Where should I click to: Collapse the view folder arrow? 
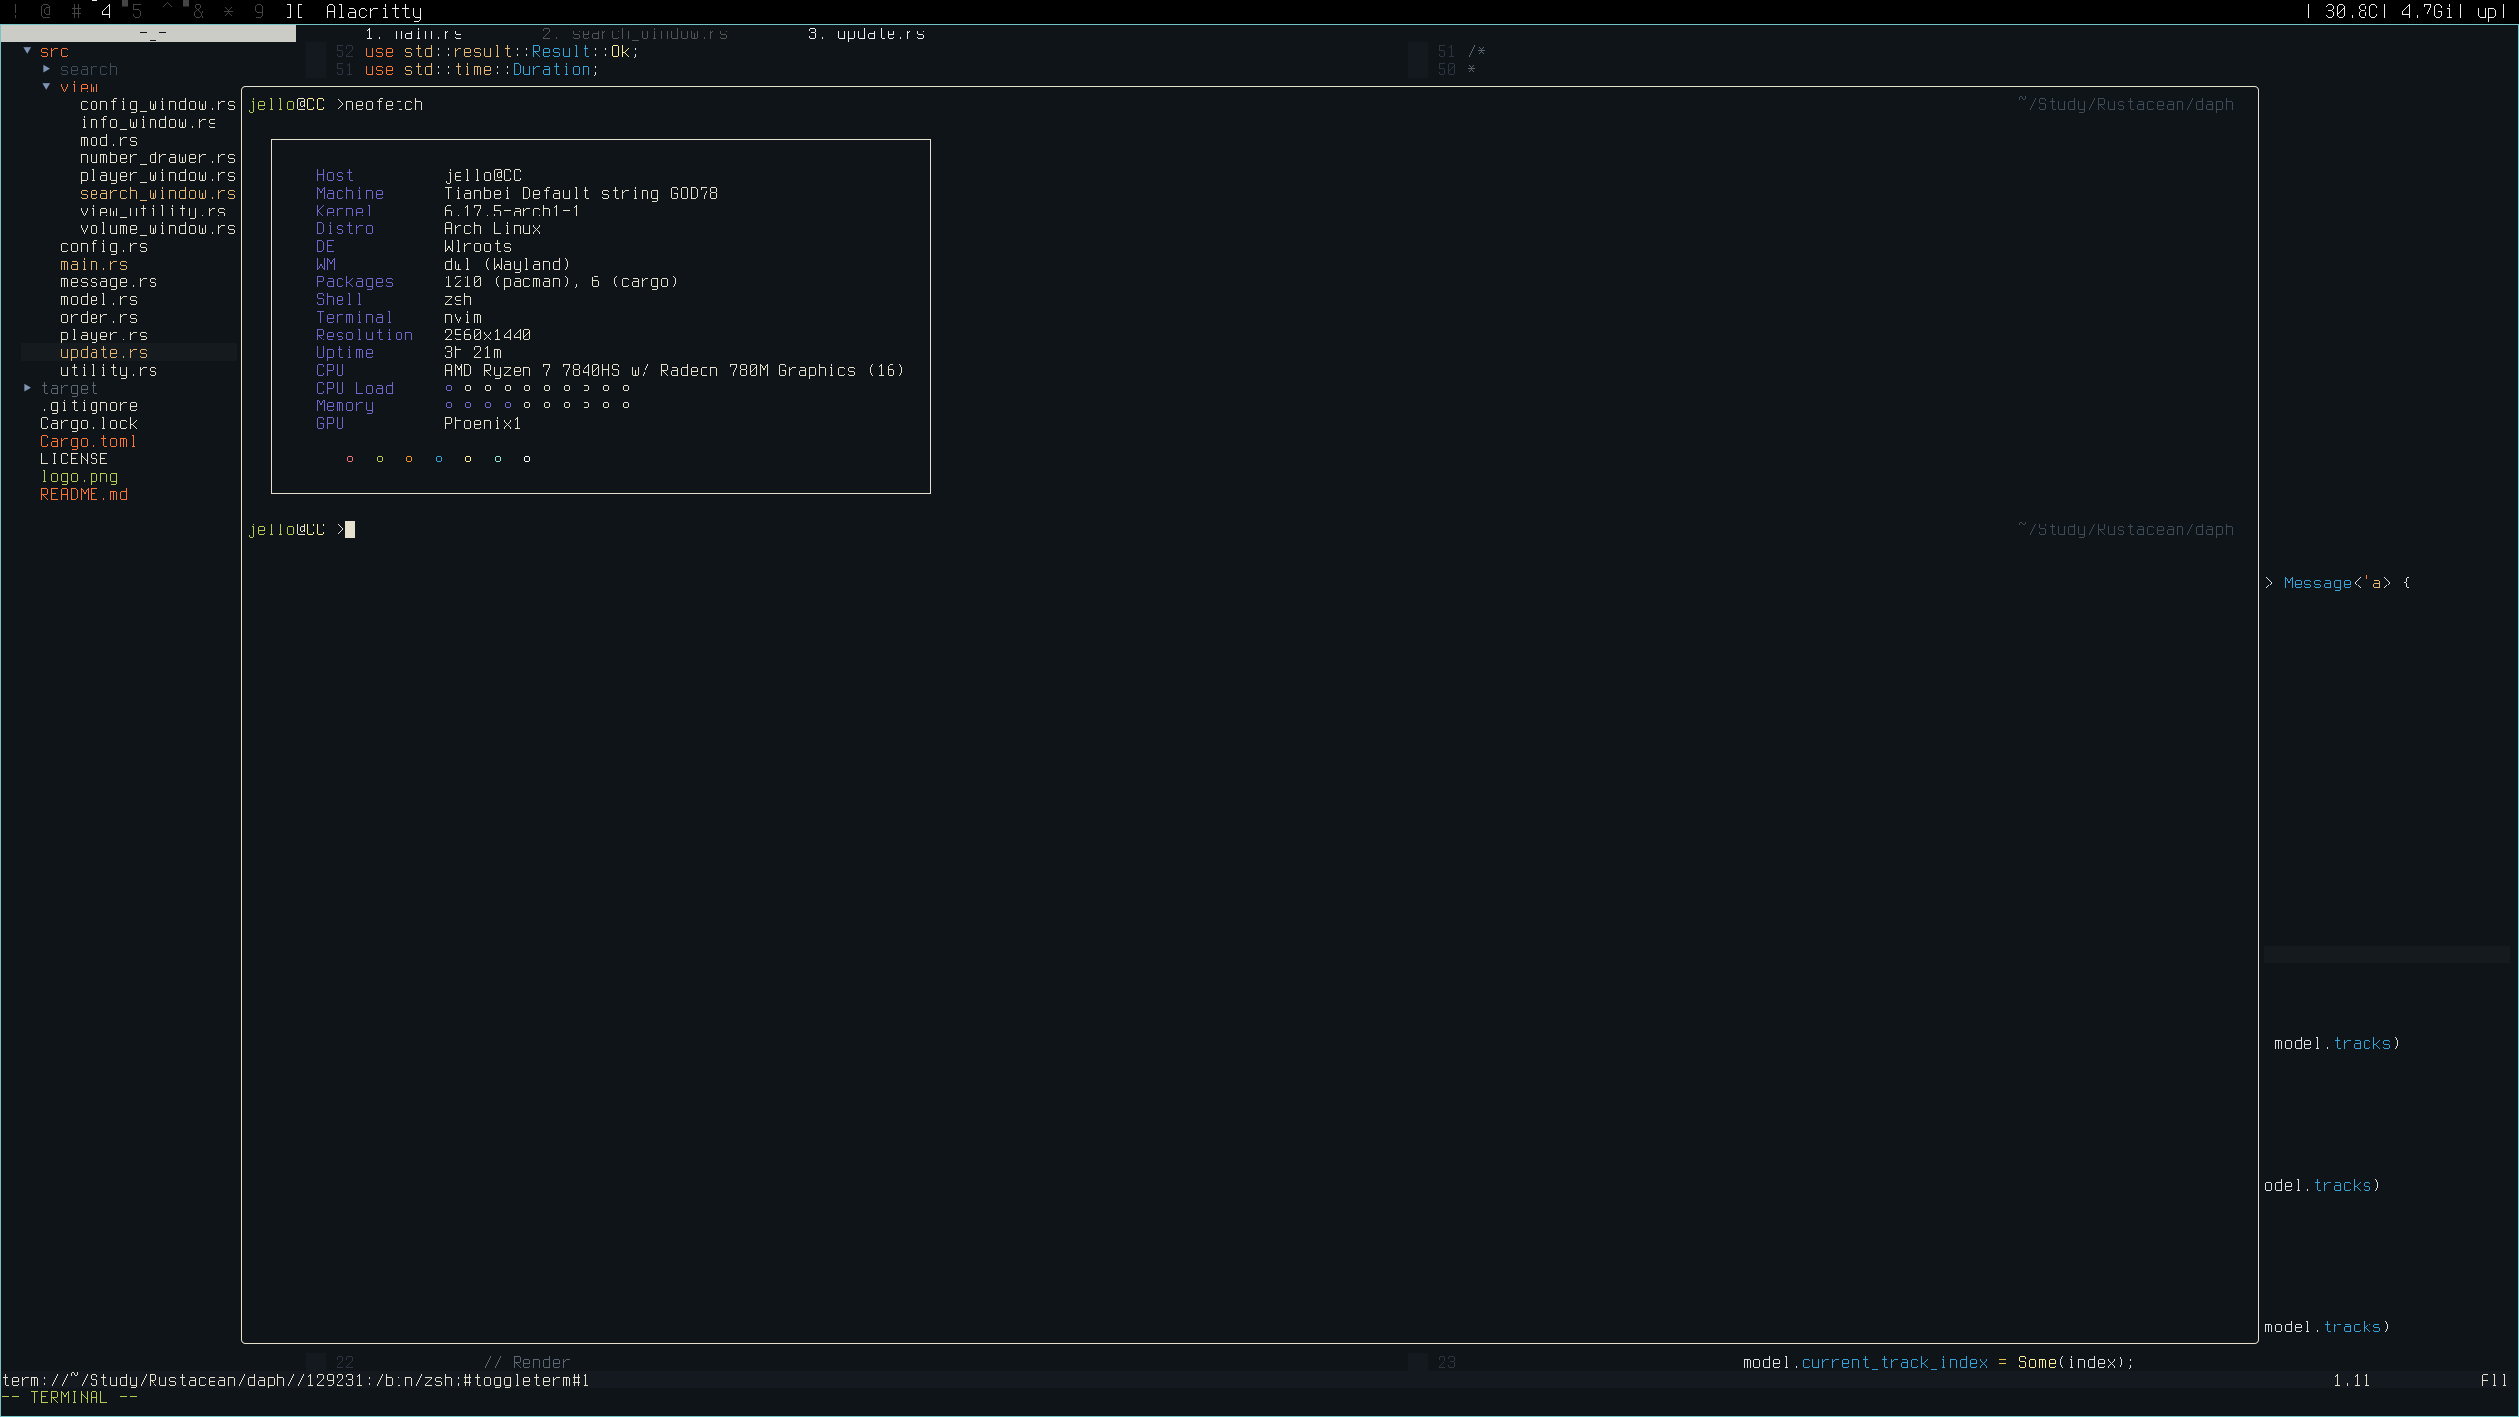click(46, 87)
